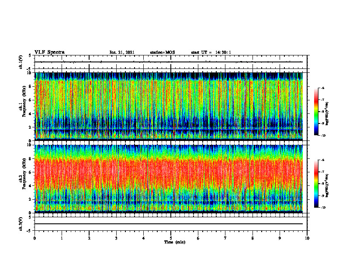Image resolution: width=346 pixels, height=267 pixels.
Task: Click inside the ch.1 spectrogram panel
Action: click(x=169, y=106)
